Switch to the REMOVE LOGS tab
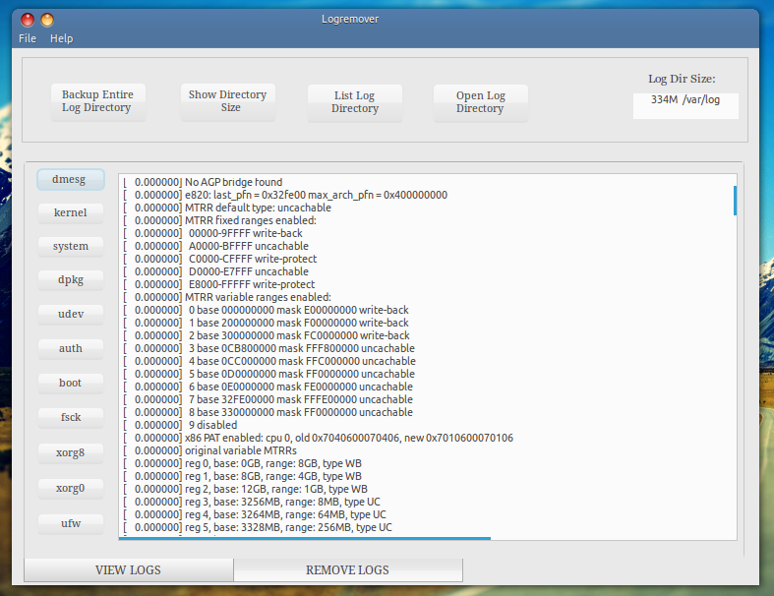Screen dimensions: 774x596 pyautogui.click(x=347, y=569)
